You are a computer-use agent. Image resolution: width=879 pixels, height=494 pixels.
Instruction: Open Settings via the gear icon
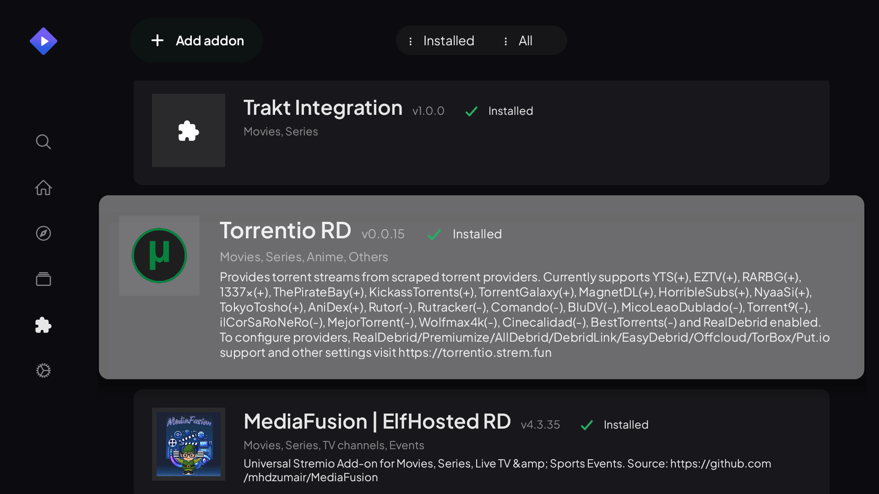coord(43,370)
